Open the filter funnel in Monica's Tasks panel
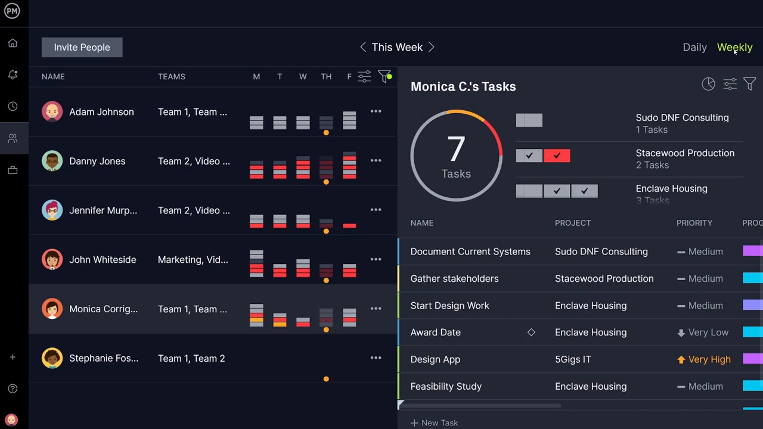Viewport: 763px width, 429px height. (x=749, y=85)
